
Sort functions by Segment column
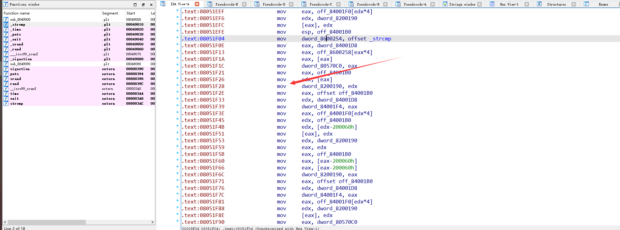pos(110,13)
